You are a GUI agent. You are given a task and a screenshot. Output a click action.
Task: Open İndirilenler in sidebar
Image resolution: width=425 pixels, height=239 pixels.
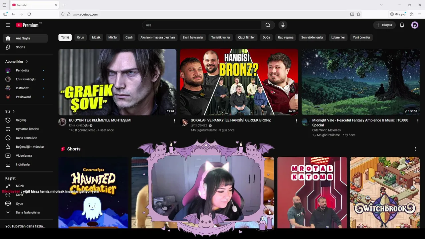click(x=25, y=164)
